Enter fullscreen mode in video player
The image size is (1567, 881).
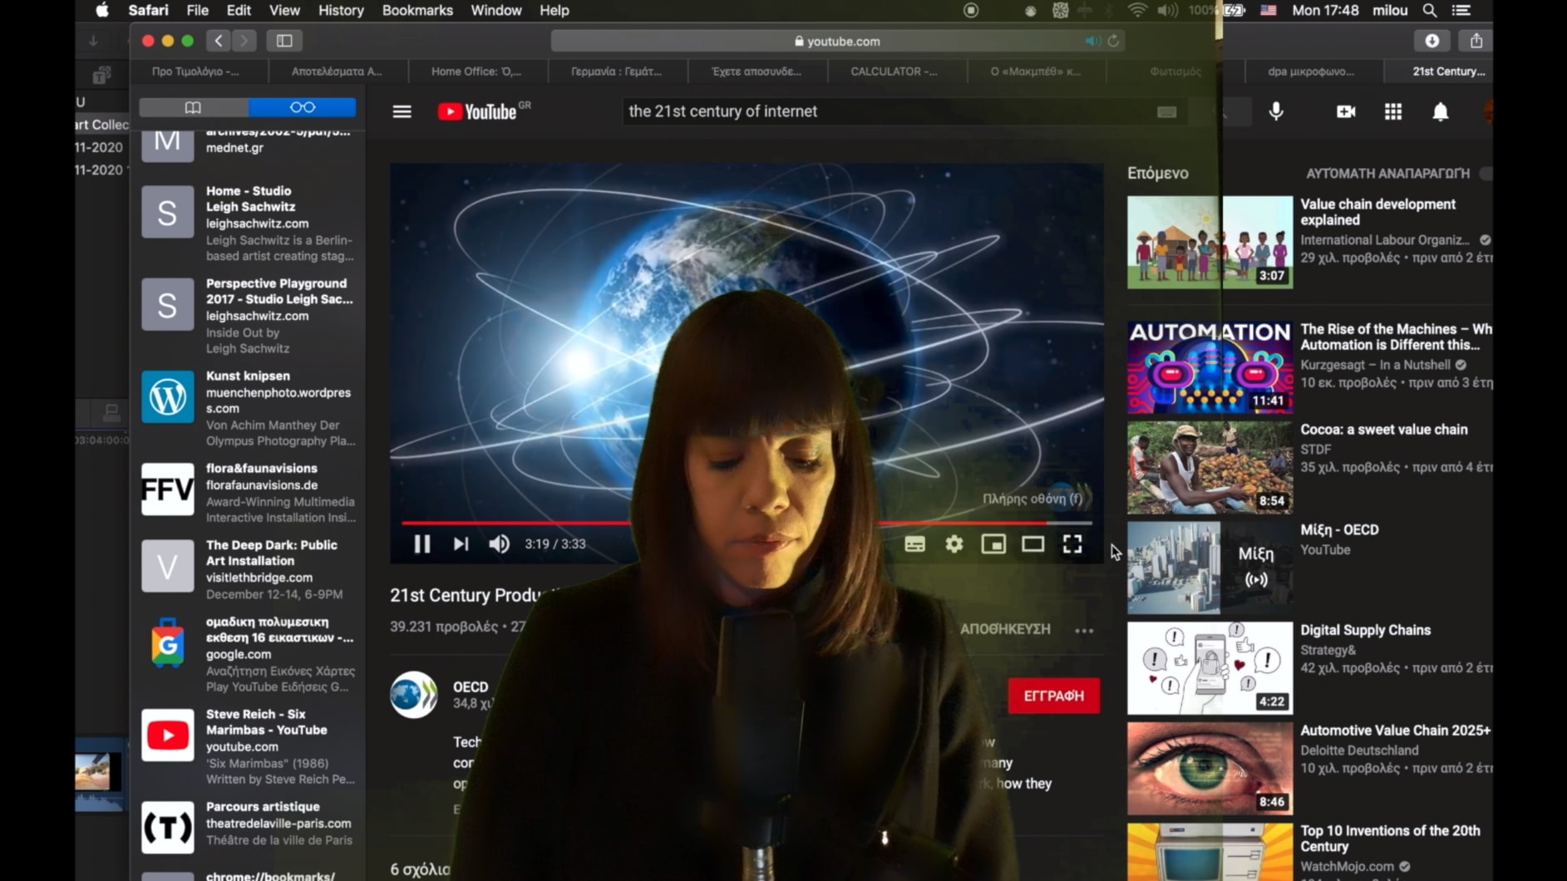pos(1072,544)
